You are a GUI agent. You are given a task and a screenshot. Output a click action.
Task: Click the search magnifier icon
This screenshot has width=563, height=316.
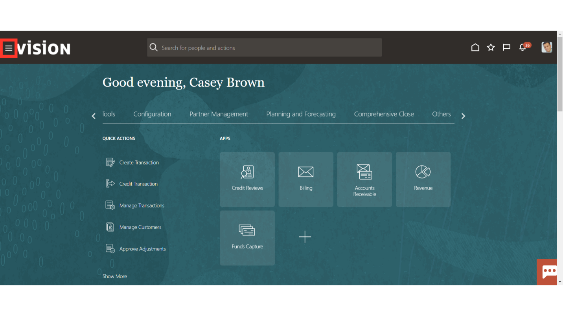[154, 47]
